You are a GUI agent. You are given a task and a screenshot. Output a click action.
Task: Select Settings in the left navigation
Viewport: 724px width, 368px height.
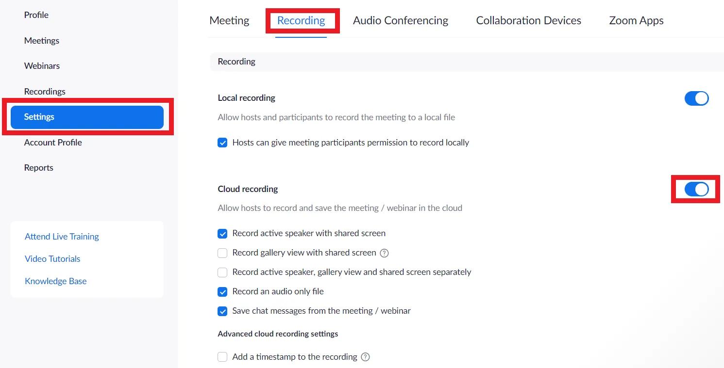point(39,117)
